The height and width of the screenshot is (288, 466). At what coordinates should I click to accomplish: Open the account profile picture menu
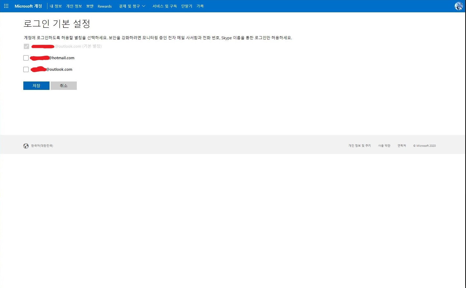coord(459,6)
